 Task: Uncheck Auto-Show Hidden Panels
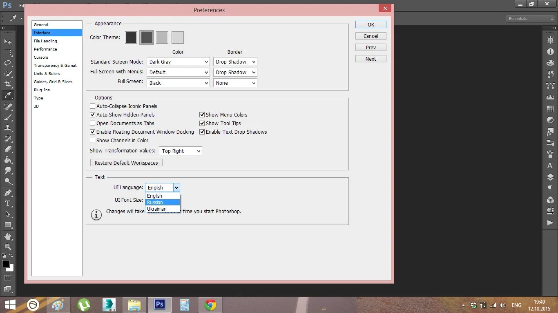92,115
